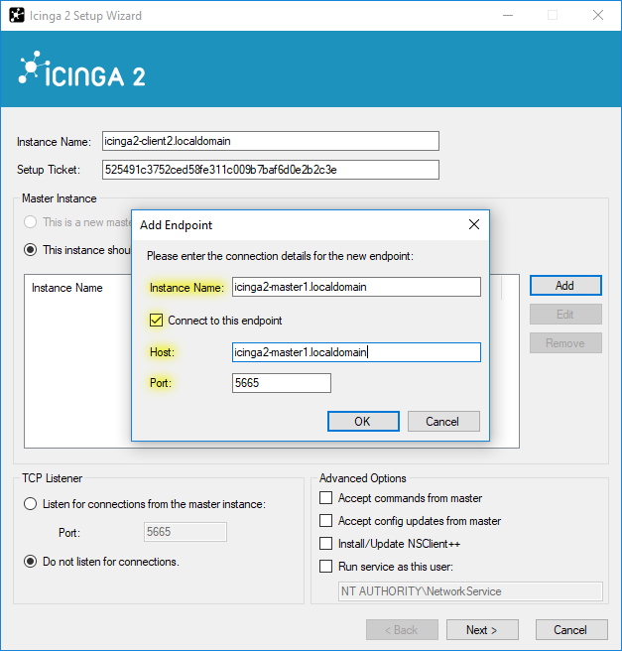The width and height of the screenshot is (622, 651).
Task: Select 'This instance should' radio option
Action: pos(31,250)
